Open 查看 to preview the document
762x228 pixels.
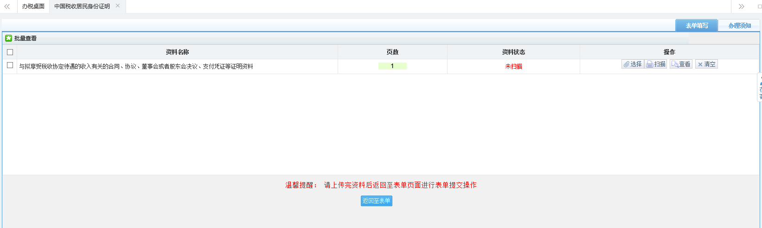[681, 64]
